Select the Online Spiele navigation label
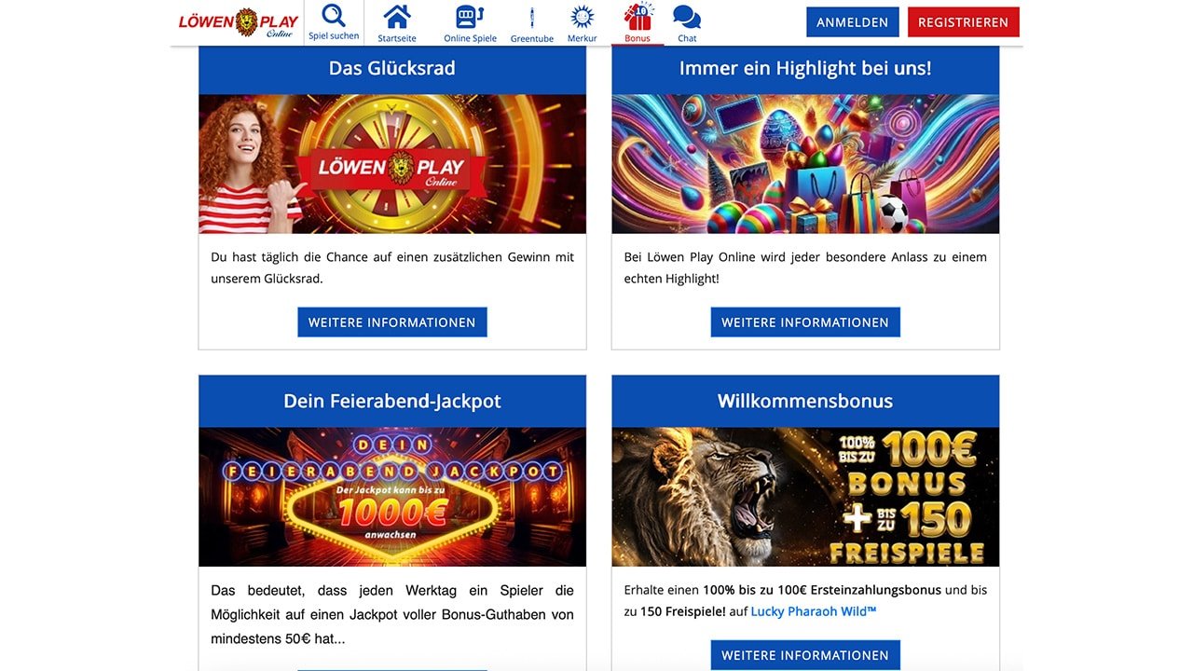 469,38
